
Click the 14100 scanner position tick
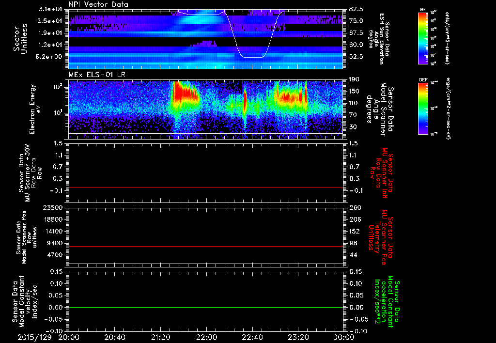click(54, 231)
